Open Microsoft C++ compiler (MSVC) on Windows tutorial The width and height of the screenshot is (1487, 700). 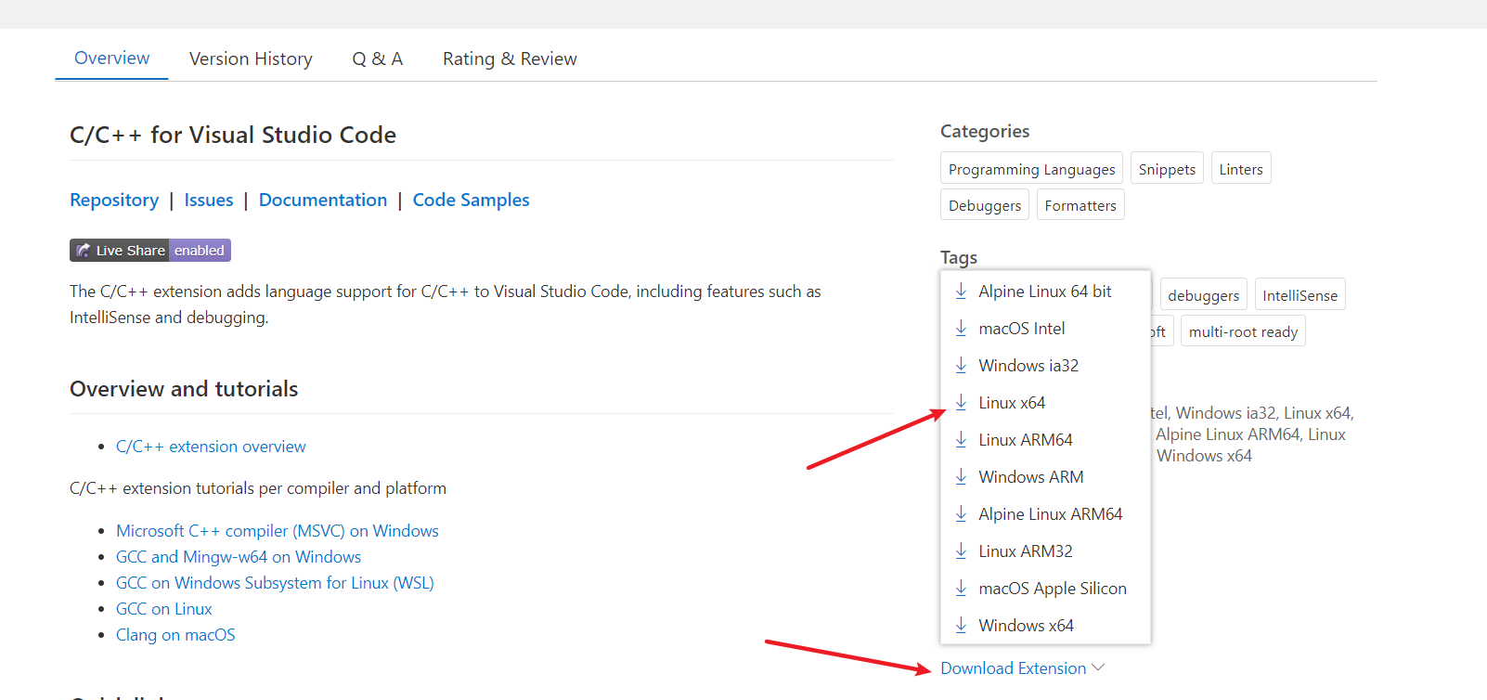click(278, 531)
